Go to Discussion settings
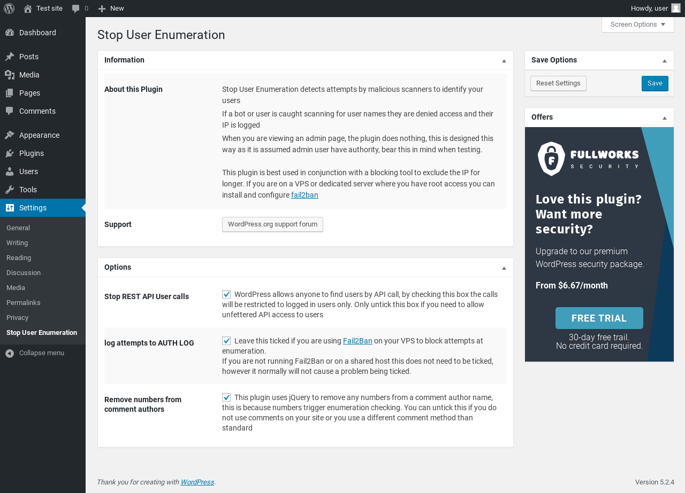The image size is (685, 493). [x=24, y=272]
